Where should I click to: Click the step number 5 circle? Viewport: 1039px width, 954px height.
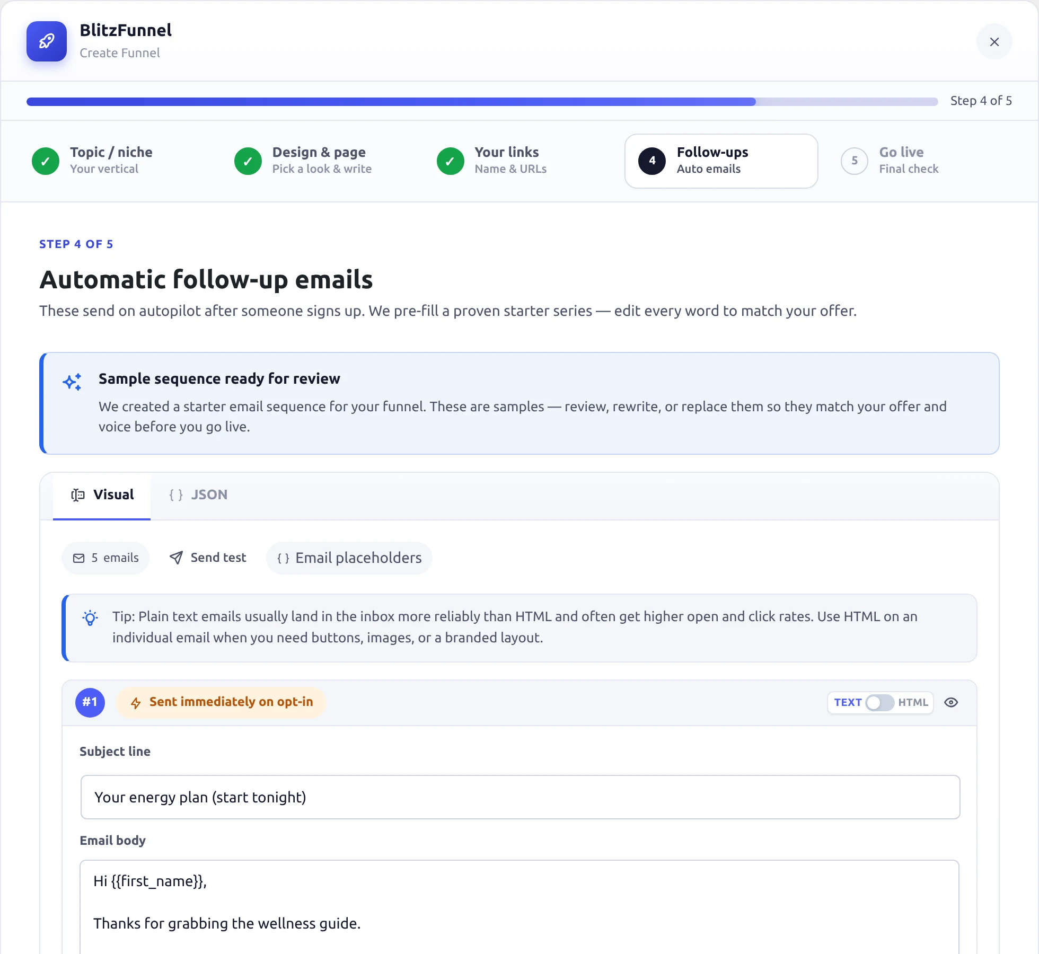pos(855,161)
